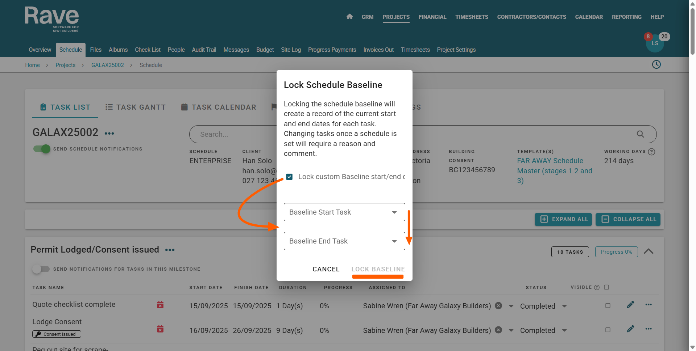Collapse the Permit Lodged milestone chevron
Image resolution: width=696 pixels, height=351 pixels.
649,251
